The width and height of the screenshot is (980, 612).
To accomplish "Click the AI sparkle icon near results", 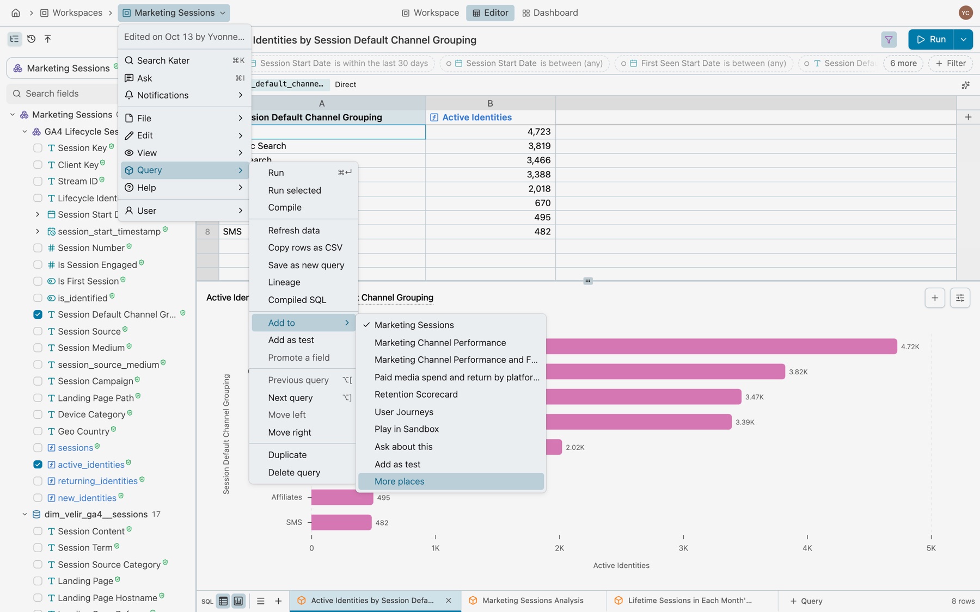I will click(x=965, y=85).
